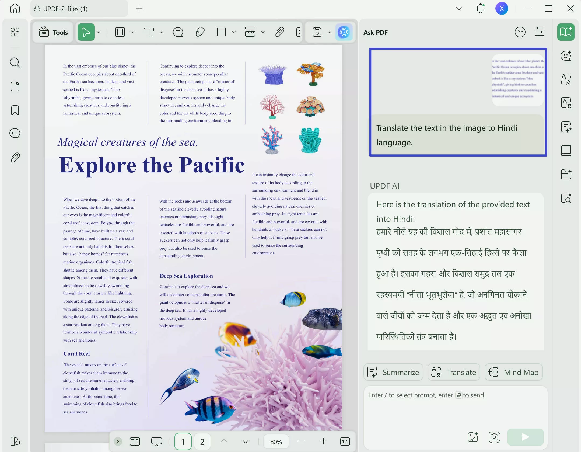Expand the text tool dropdown arrow
This screenshot has width=581, height=452.
tap(162, 32)
